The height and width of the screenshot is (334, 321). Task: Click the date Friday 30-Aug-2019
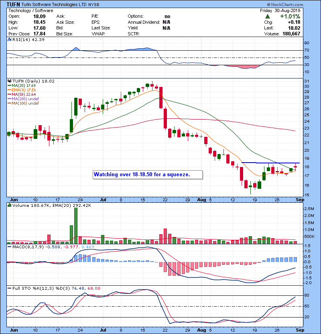point(280,10)
